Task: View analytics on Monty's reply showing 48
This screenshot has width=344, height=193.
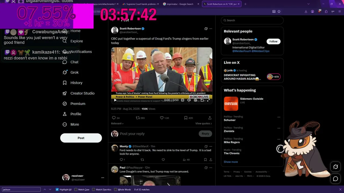Action: click(x=186, y=160)
